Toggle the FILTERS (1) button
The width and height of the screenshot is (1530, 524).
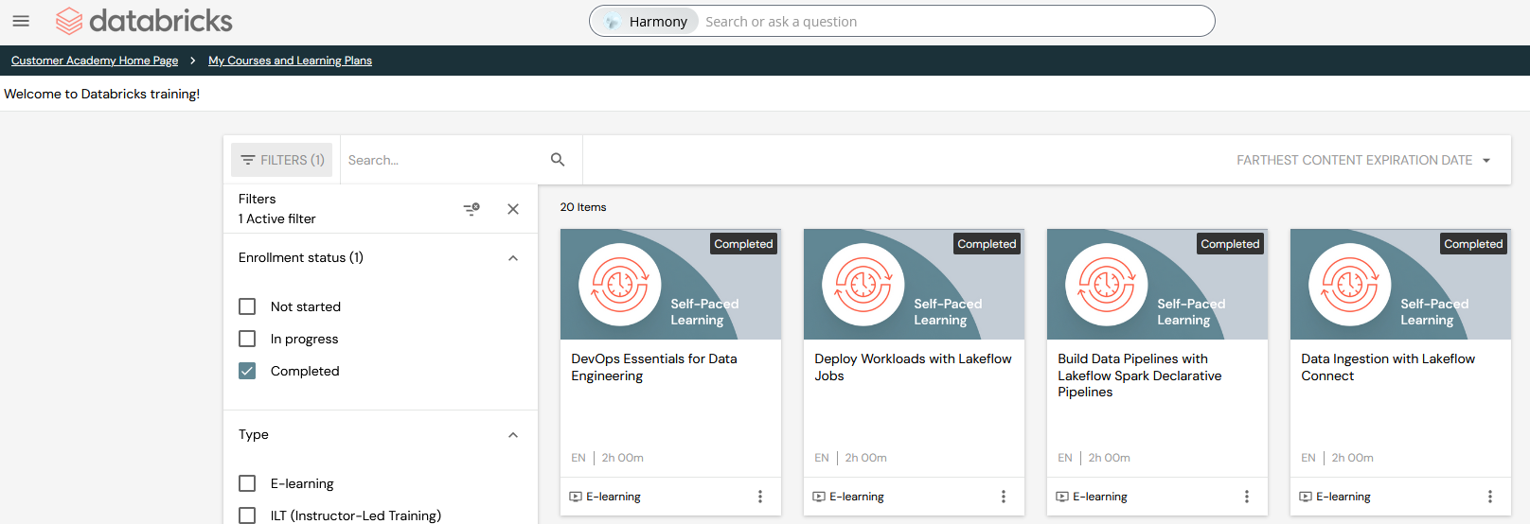282,160
